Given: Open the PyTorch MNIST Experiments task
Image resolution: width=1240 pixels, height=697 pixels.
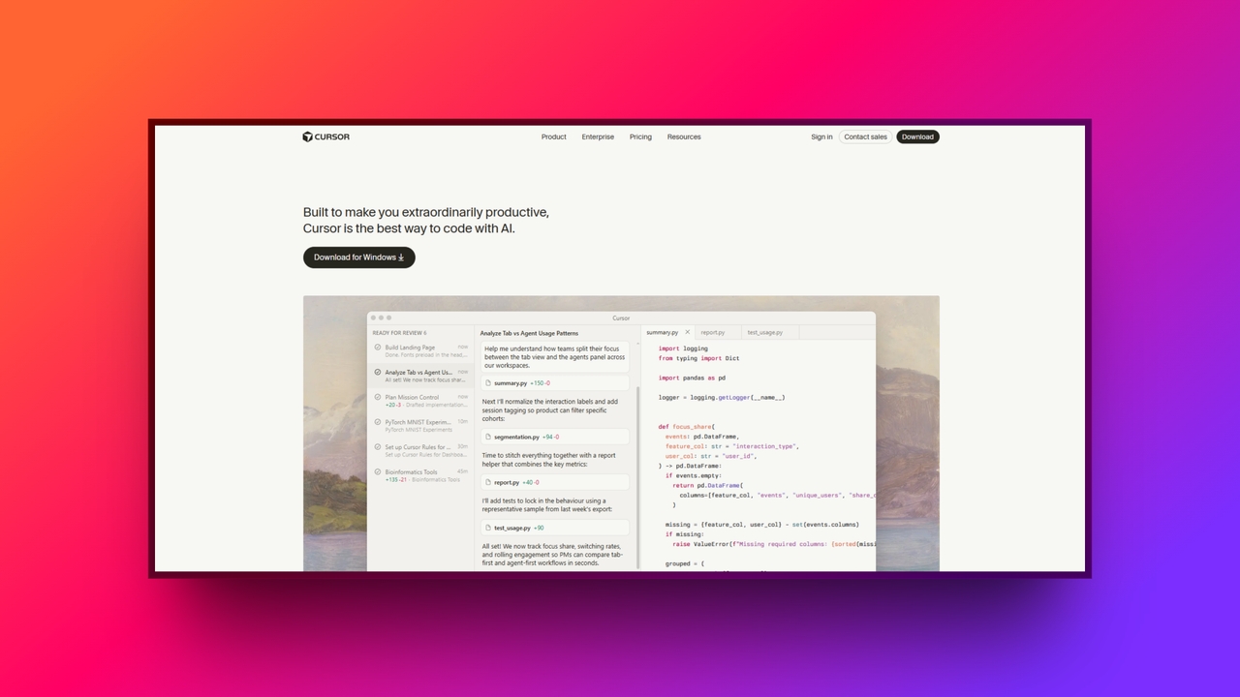Looking at the screenshot, I should point(420,426).
